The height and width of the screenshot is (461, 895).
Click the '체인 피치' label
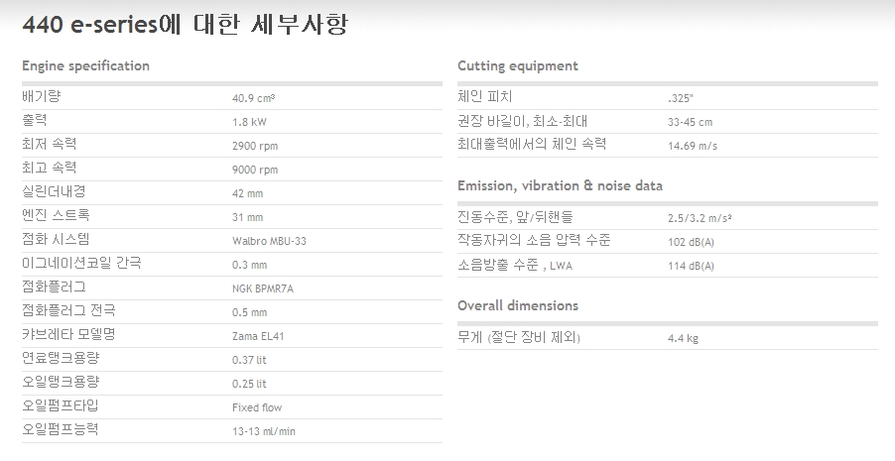(484, 96)
